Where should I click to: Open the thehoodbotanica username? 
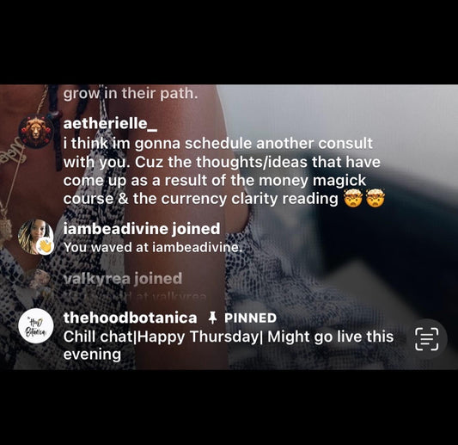(x=131, y=318)
